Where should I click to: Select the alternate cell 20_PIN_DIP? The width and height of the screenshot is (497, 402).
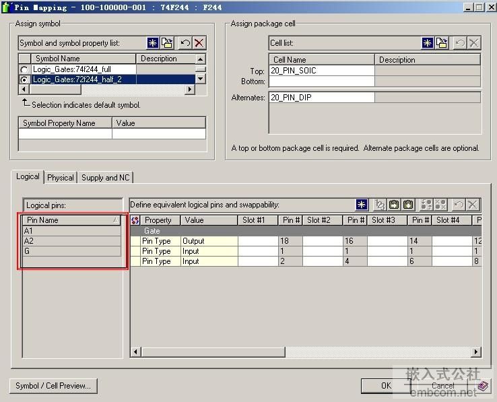[x=321, y=98]
